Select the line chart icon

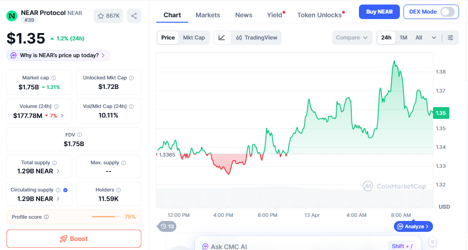coord(222,38)
